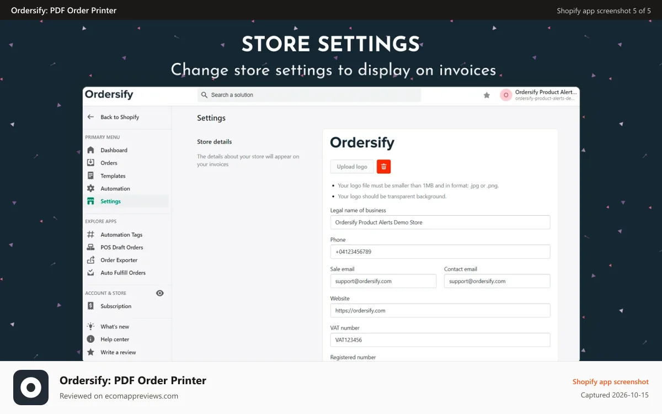Image resolution: width=662 pixels, height=414 pixels.
Task: Click the Orders inbox icon
Action: [x=90, y=163]
